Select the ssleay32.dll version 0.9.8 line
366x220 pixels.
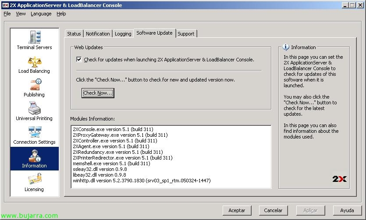click(x=99, y=169)
